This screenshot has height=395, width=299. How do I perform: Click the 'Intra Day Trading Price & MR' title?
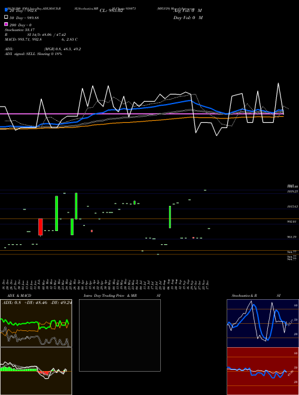coord(110,296)
